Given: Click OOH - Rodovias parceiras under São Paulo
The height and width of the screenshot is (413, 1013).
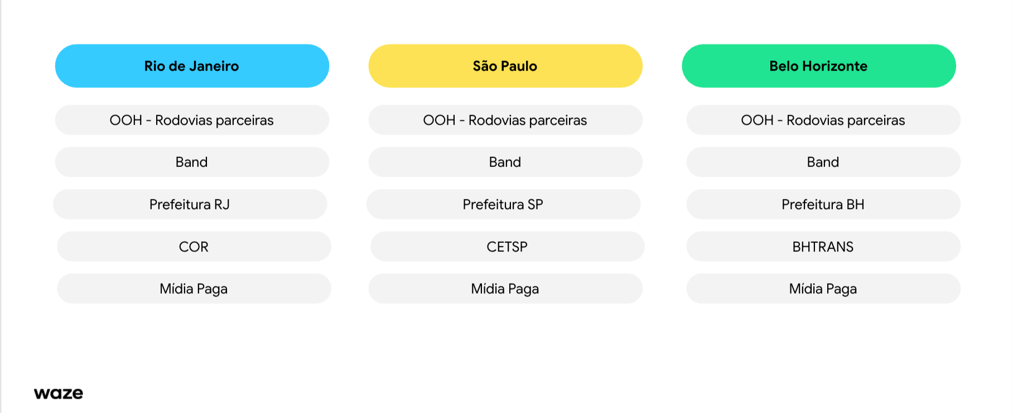Looking at the screenshot, I should click(505, 120).
